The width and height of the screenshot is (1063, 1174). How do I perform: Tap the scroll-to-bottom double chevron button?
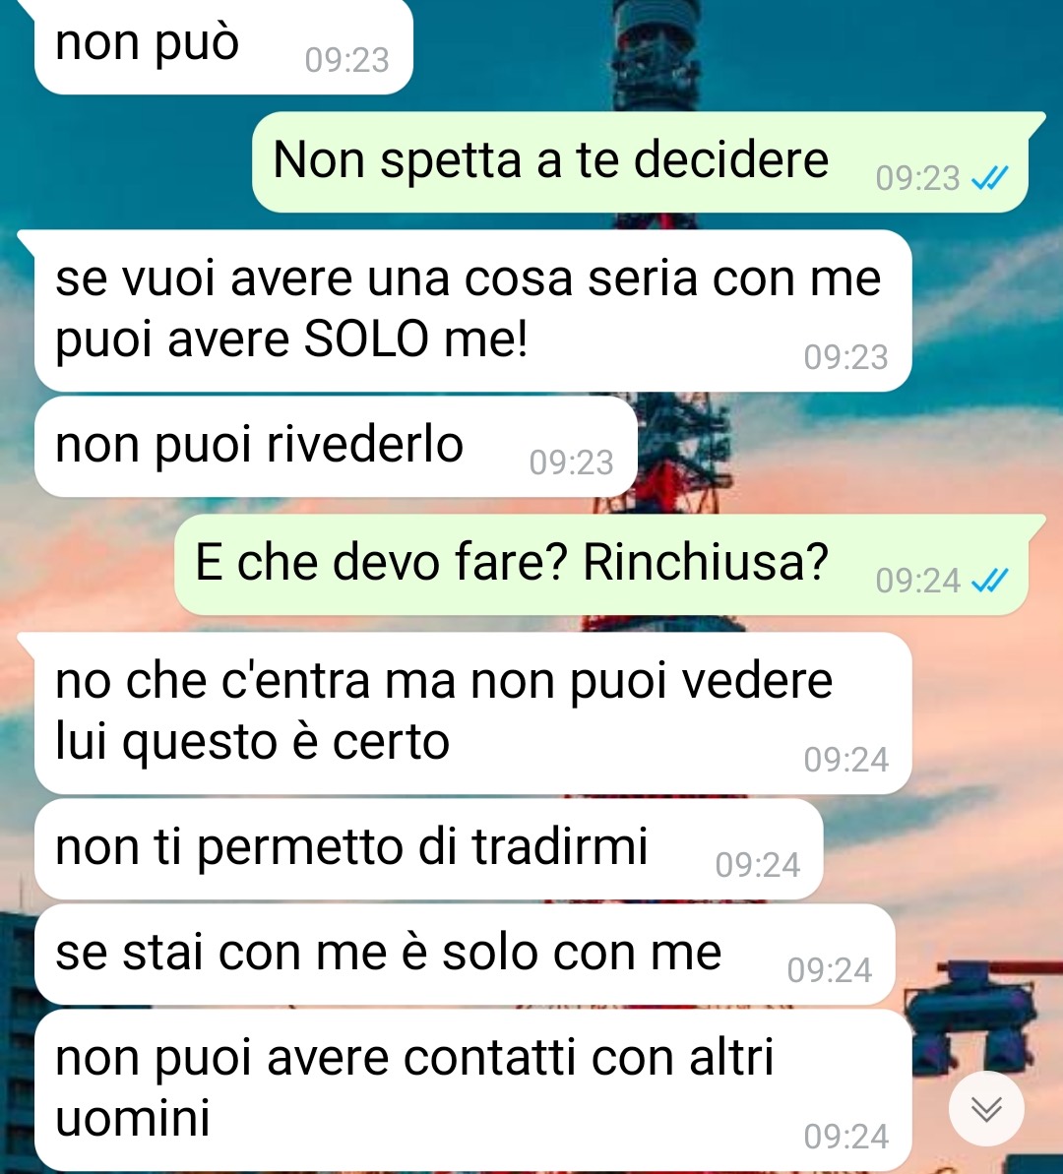(x=986, y=1108)
